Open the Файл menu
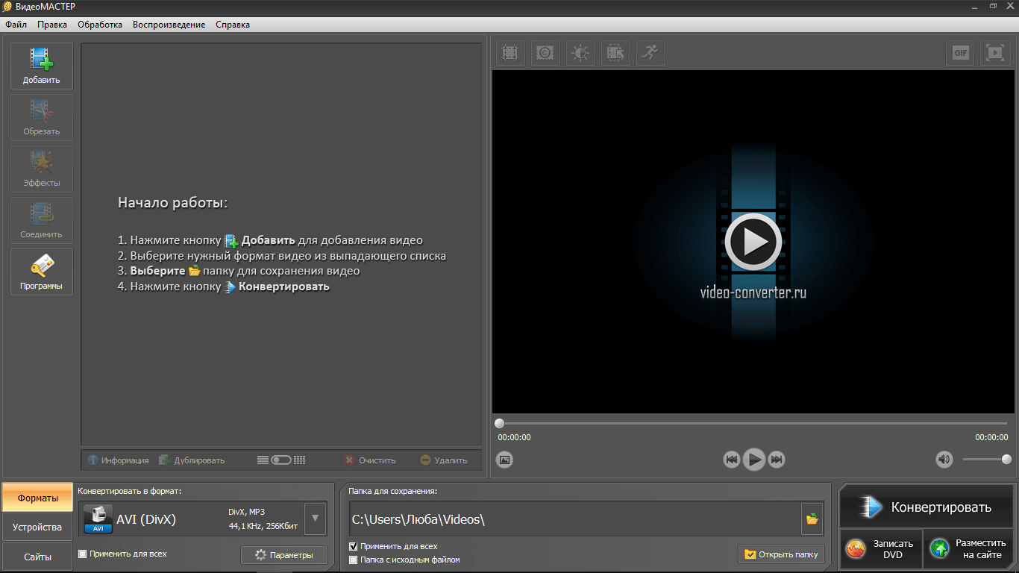Image resolution: width=1019 pixels, height=573 pixels. [x=16, y=25]
